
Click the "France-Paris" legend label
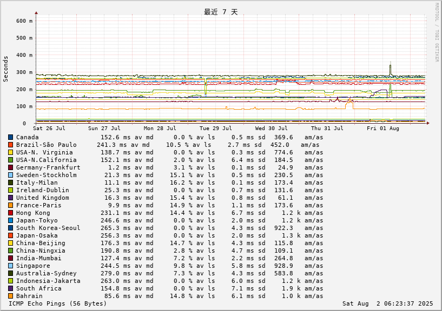[38, 206]
